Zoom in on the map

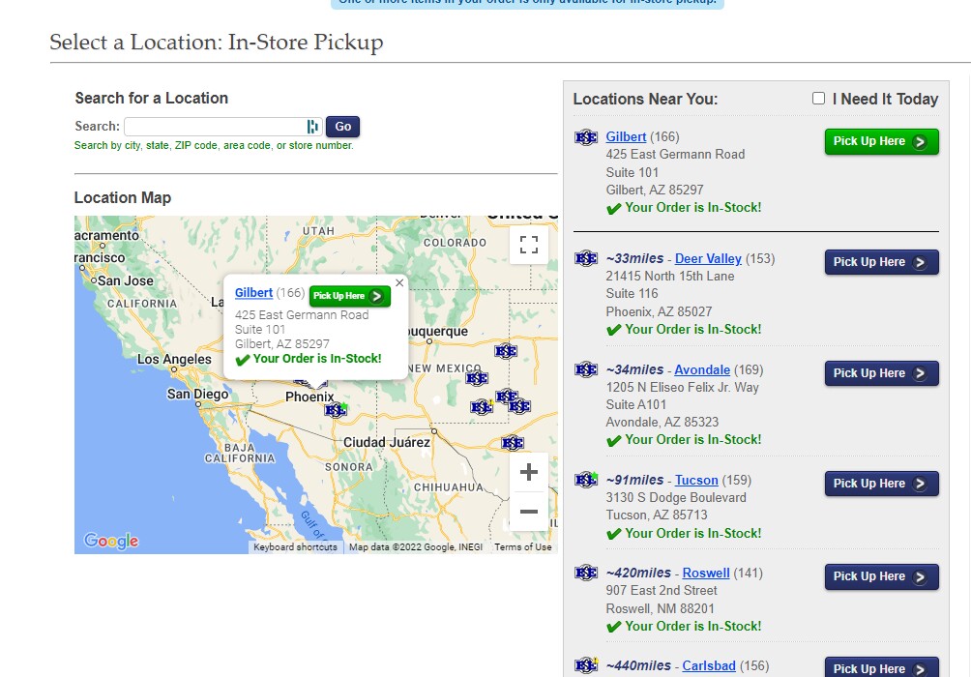(x=528, y=472)
